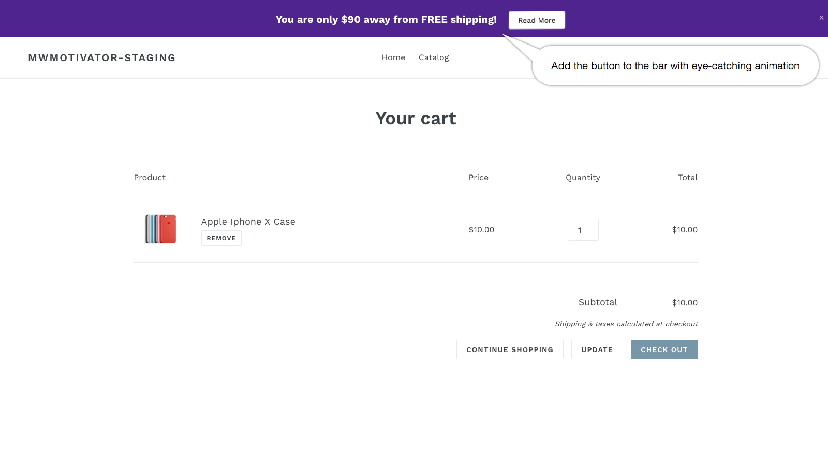Screen dimensions: 828x466
Task: Click the Your cart page heading
Action: [416, 119]
